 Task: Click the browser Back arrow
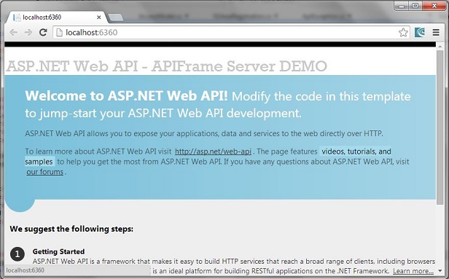13,32
